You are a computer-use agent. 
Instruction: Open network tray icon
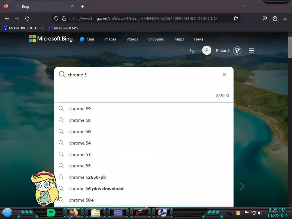point(254,213)
